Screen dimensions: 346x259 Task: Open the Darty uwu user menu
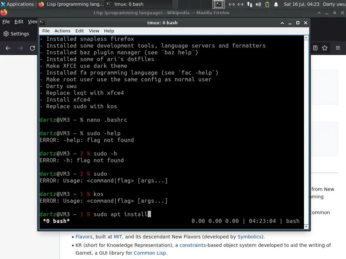pyautogui.click(x=334, y=4)
